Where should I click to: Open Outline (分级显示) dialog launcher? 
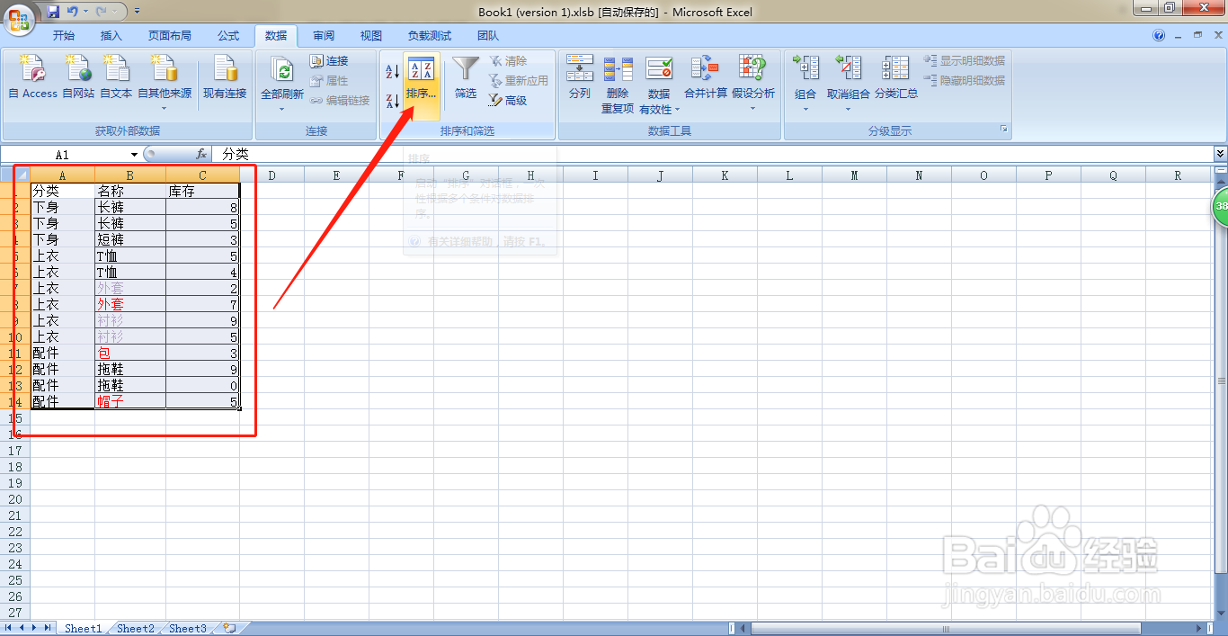pos(1004,130)
